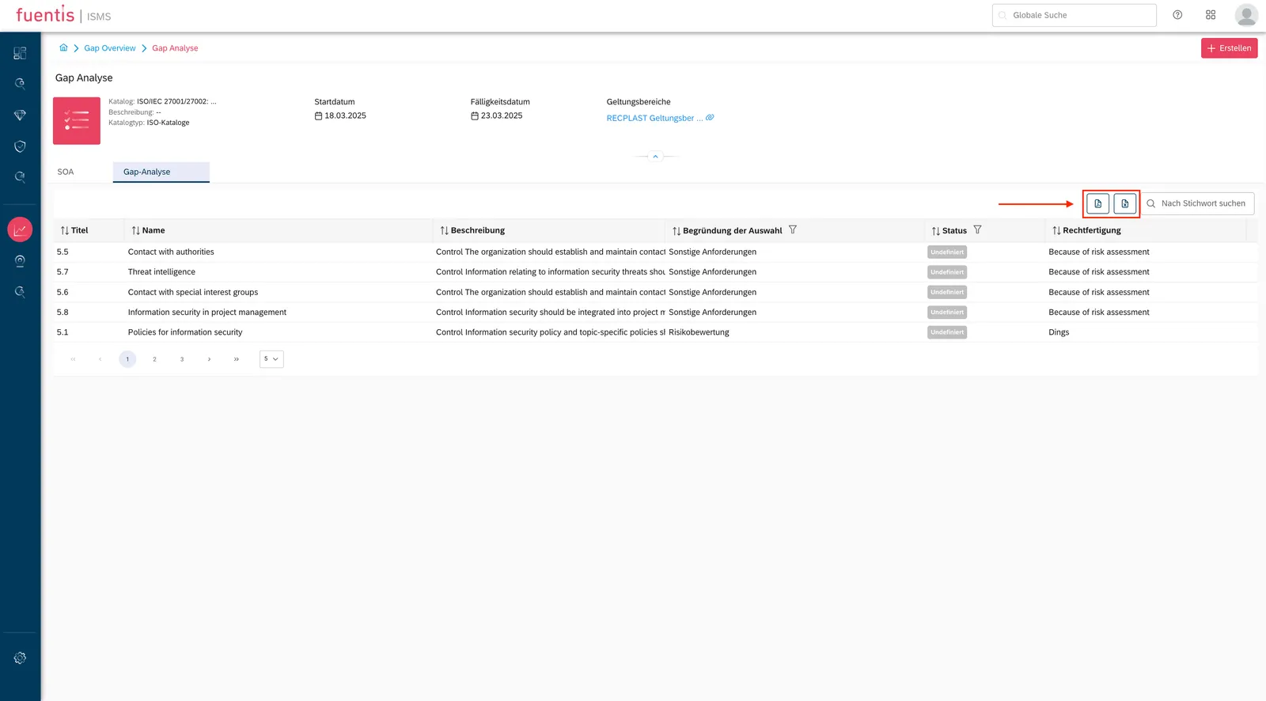The height and width of the screenshot is (701, 1266).
Task: Select row Policies for information security
Action: click(655, 332)
